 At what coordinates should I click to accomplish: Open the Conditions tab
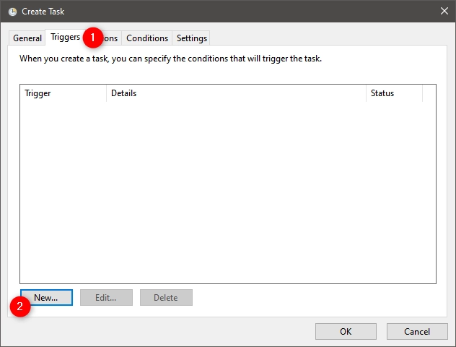(x=147, y=38)
